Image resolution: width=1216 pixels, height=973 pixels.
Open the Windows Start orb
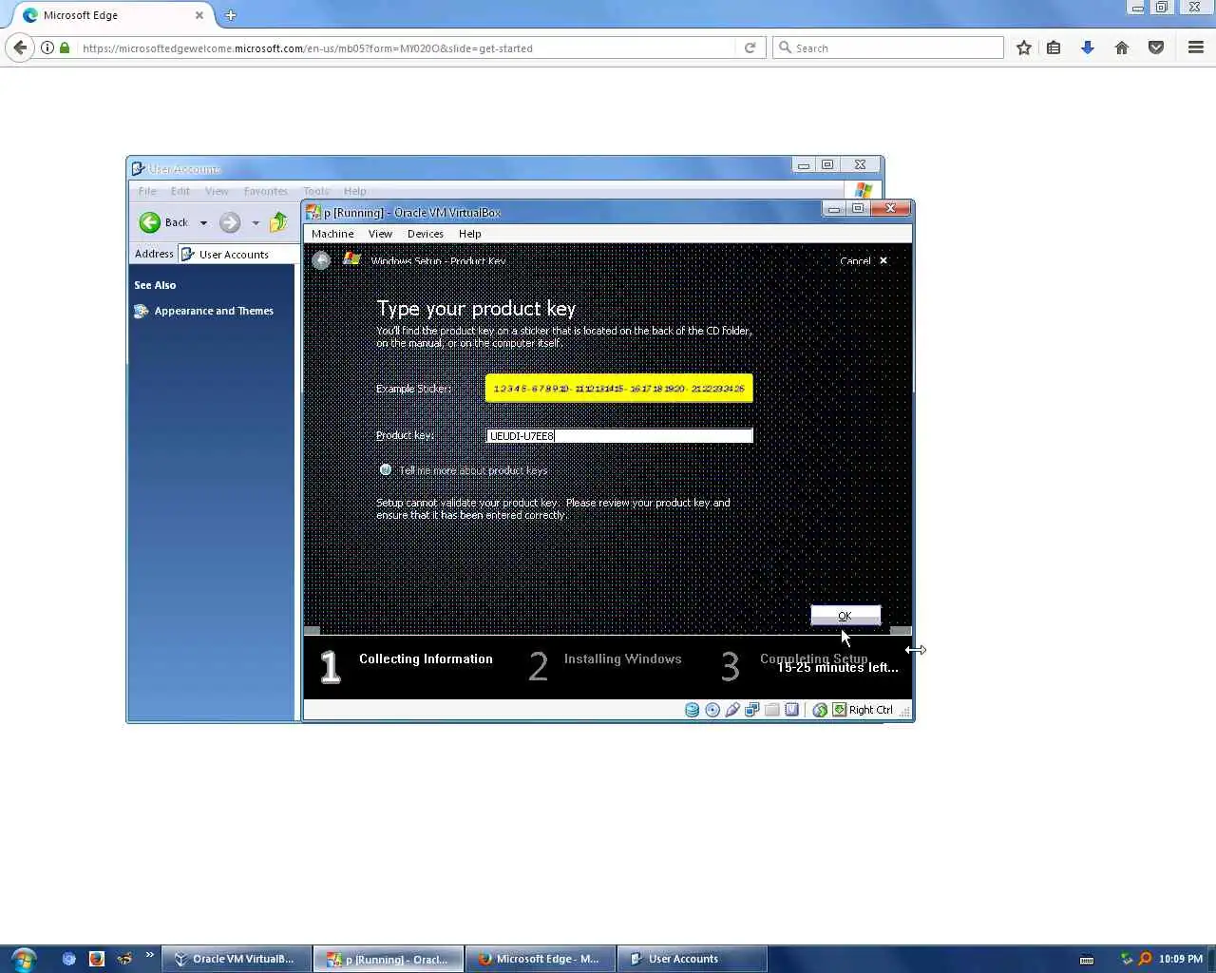pos(24,959)
